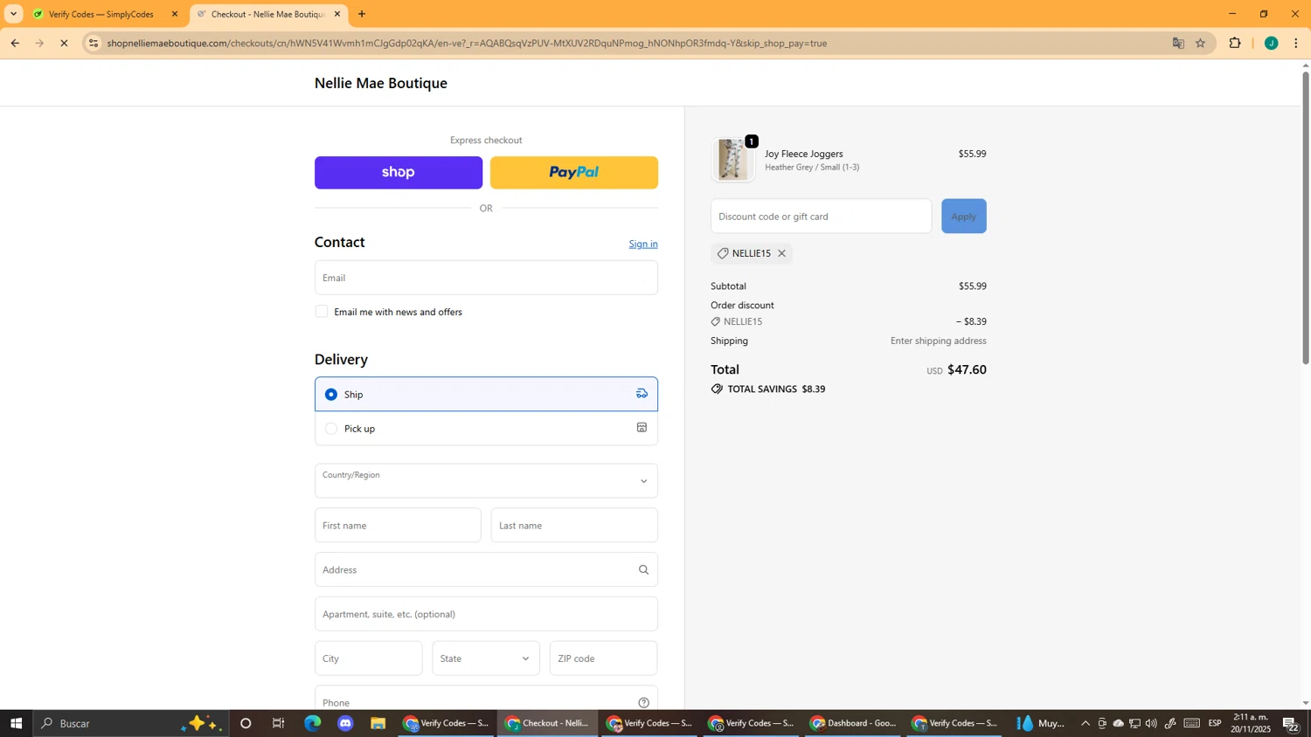
Task: Expand the Country/Region dropdown
Action: pyautogui.click(x=486, y=481)
